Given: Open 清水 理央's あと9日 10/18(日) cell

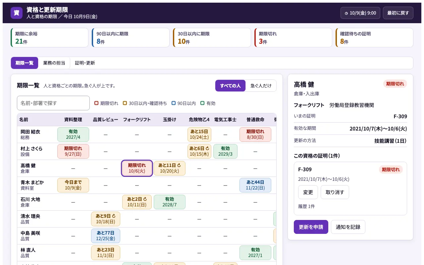Looking at the screenshot, I should pyautogui.click(x=106, y=219).
